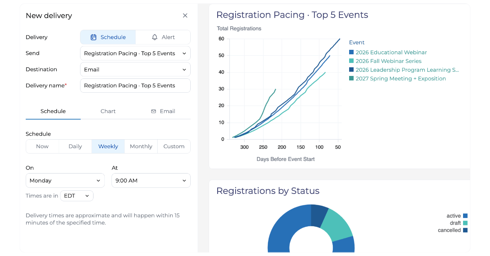This screenshot has height=256, width=490.
Task: Choose the Monthly schedule option
Action: 141,147
